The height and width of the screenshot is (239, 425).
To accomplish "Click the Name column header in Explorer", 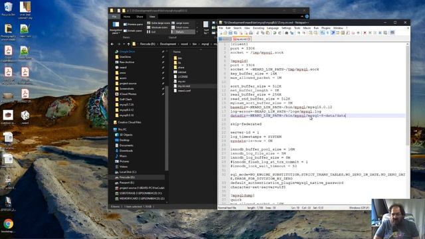I will (177, 52).
